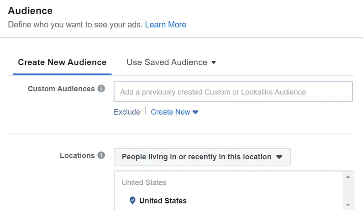Image resolution: width=363 pixels, height=210 pixels.
Task: Open the Create New menu link
Action: click(170, 112)
